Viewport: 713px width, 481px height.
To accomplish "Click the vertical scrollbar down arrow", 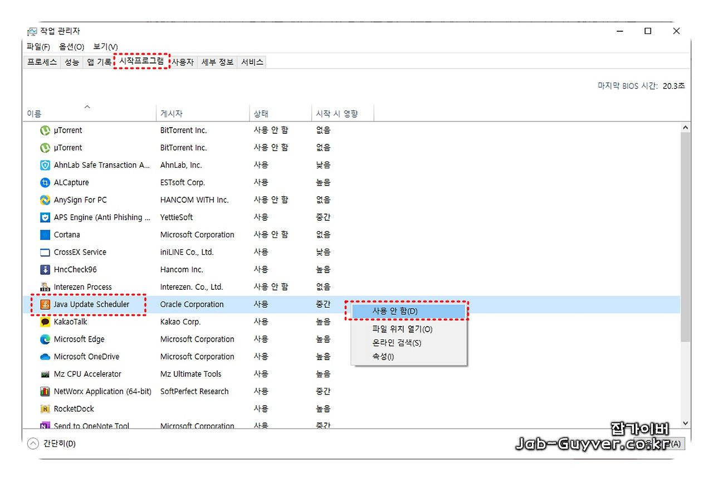I will point(685,423).
